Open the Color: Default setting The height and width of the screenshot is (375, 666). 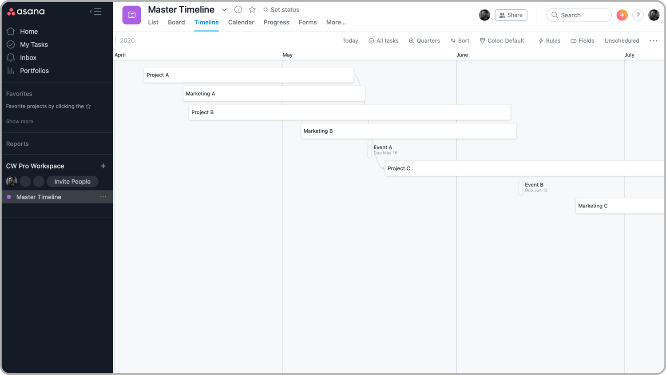tap(502, 40)
